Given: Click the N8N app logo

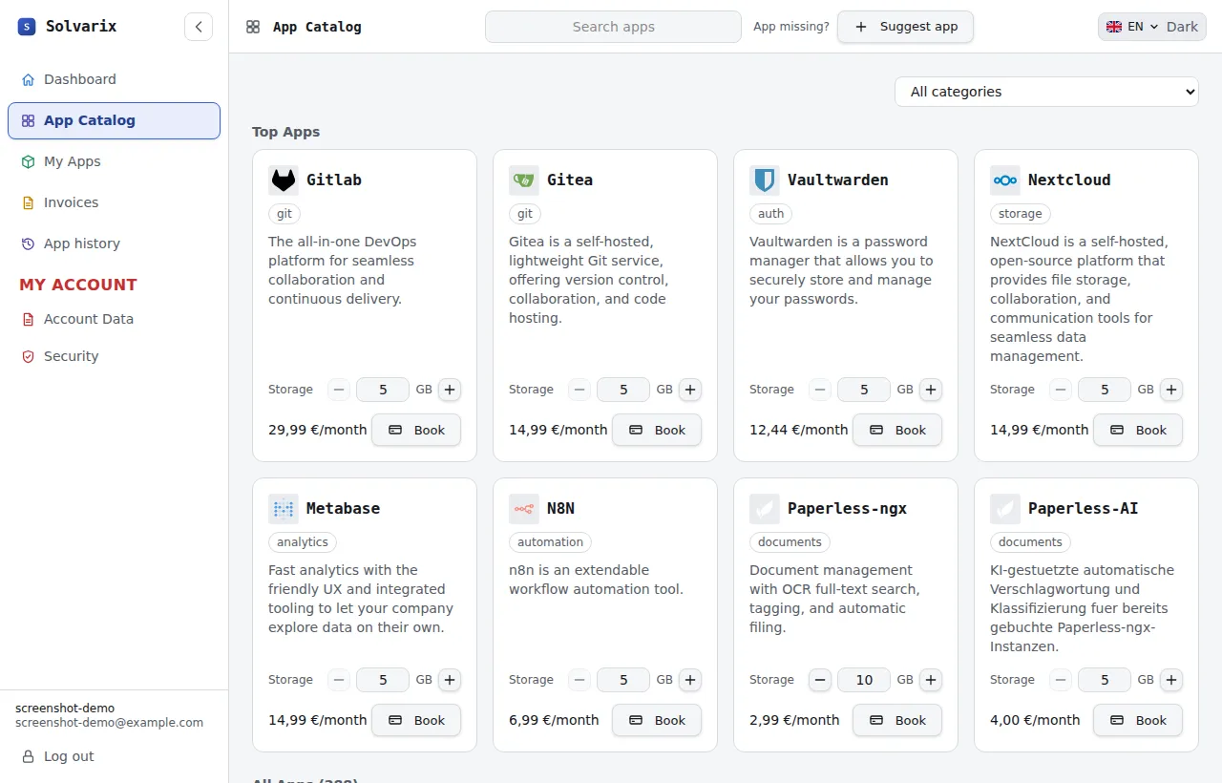Looking at the screenshot, I should (524, 508).
